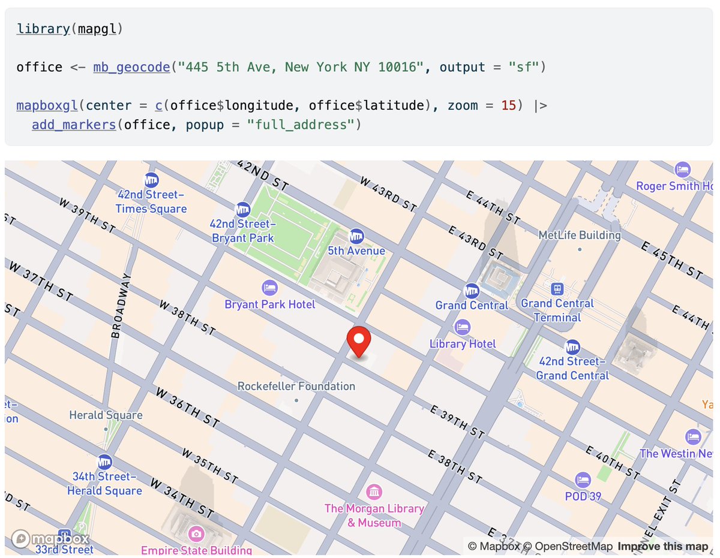Click the 5th Avenue subway station icon
The width and height of the screenshot is (720, 558).
coord(356,236)
